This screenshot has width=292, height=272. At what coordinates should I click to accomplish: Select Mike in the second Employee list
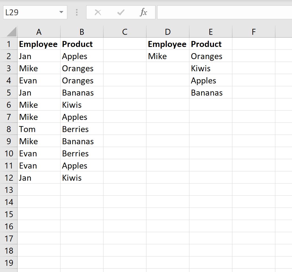point(157,56)
